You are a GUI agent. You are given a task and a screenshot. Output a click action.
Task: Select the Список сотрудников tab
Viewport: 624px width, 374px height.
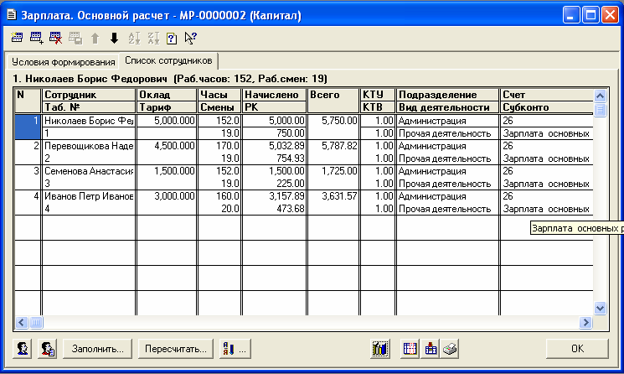click(x=168, y=61)
